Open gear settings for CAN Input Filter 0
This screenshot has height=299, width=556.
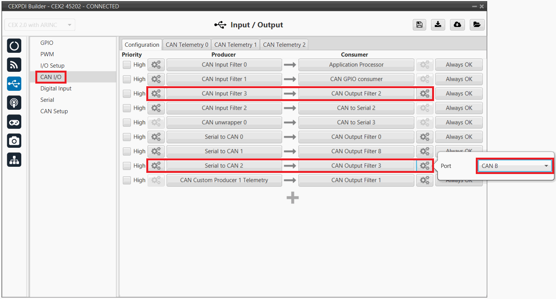156,65
